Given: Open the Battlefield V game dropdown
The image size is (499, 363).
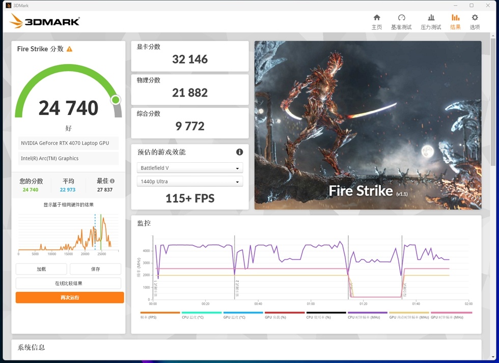Looking at the screenshot, I should pyautogui.click(x=189, y=168).
